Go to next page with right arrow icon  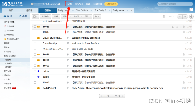185,17
